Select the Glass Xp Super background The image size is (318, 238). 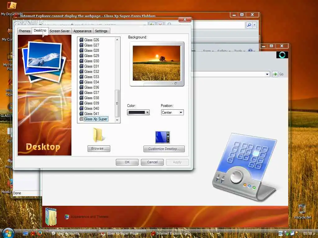[96, 119]
